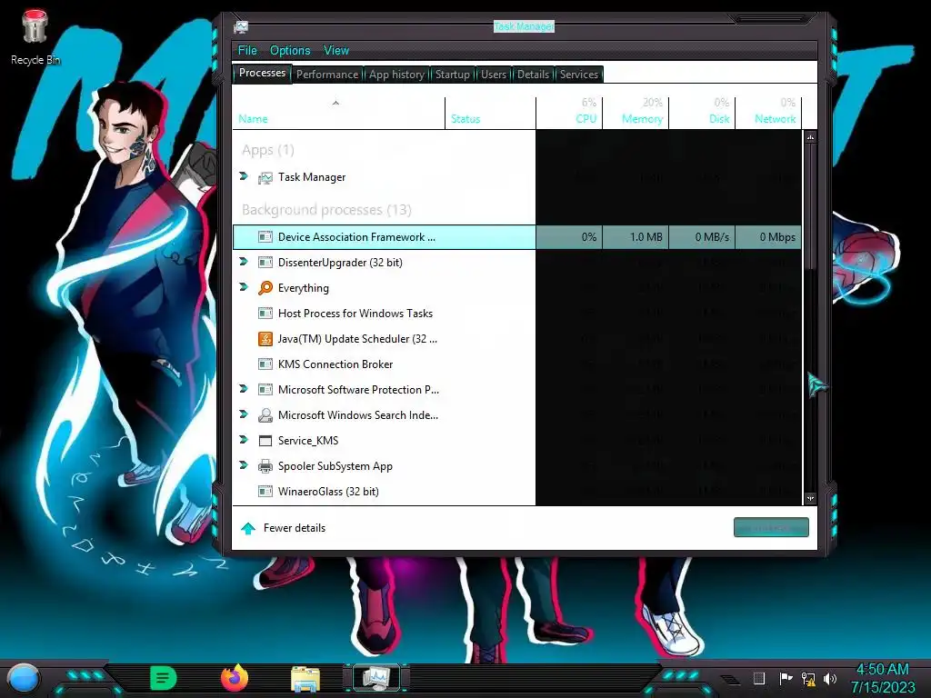The image size is (931, 698).
Task: Click Fewer details link
Action: click(x=294, y=528)
